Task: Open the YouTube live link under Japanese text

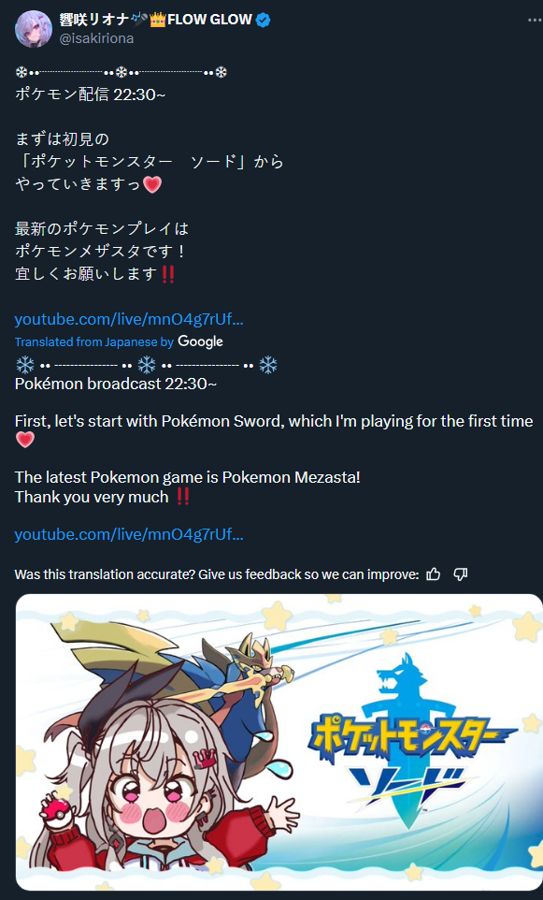Action: pos(129,319)
